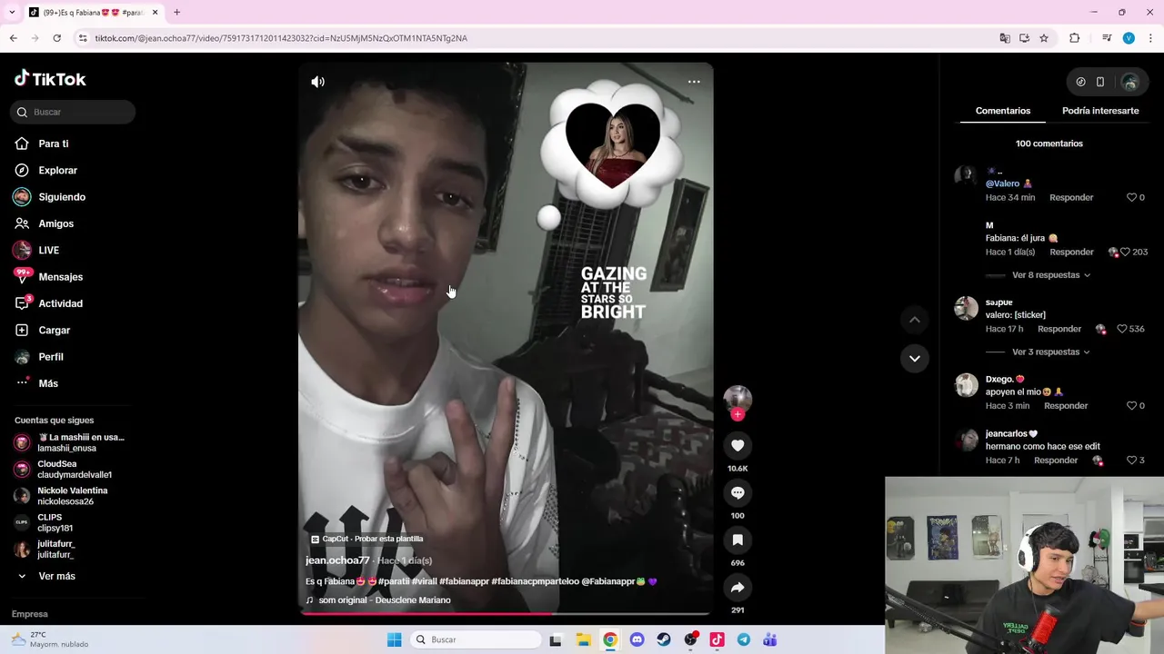The height and width of the screenshot is (654, 1164).
Task: Click the phone app icon in top-right pill
Action: coord(1100,82)
